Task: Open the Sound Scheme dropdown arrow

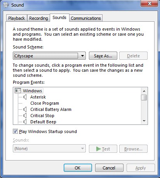Action: [82, 56]
